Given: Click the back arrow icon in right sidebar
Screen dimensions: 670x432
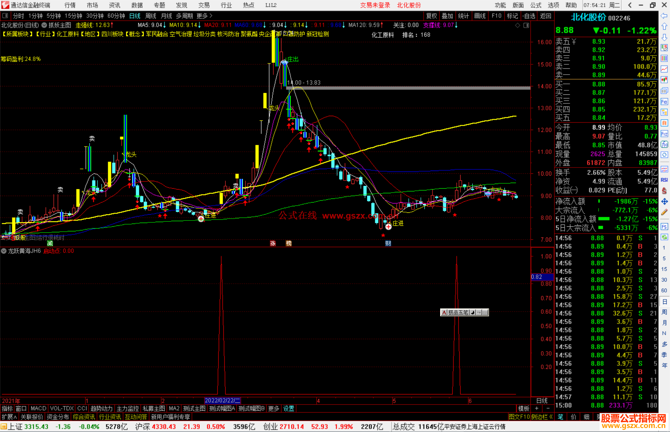Looking at the screenshot, I should click(x=664, y=16).
